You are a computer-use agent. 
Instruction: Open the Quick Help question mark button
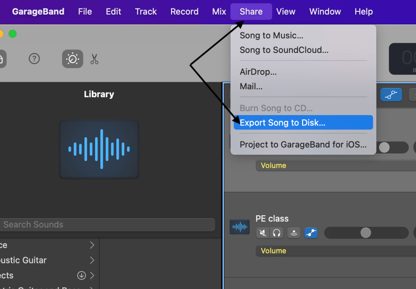[x=34, y=59]
